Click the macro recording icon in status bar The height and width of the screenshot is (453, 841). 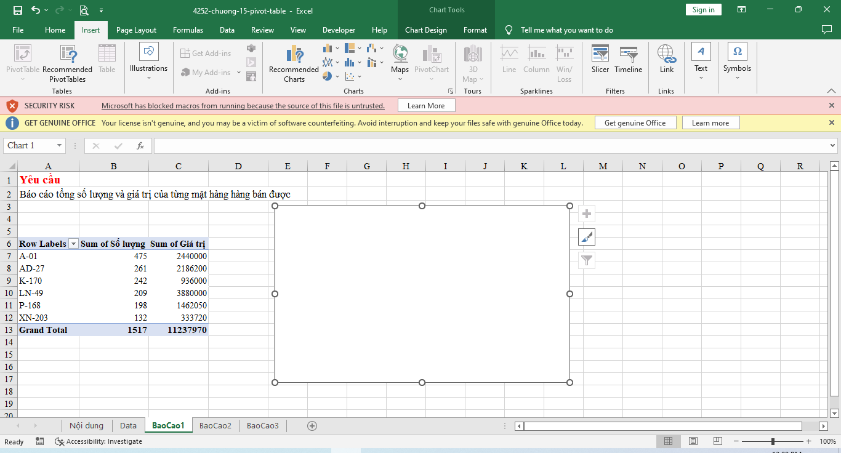pyautogui.click(x=40, y=441)
